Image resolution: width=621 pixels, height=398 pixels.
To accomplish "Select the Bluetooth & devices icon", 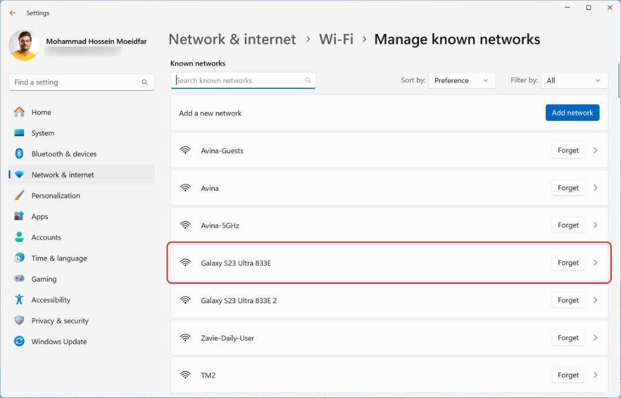I will point(19,154).
